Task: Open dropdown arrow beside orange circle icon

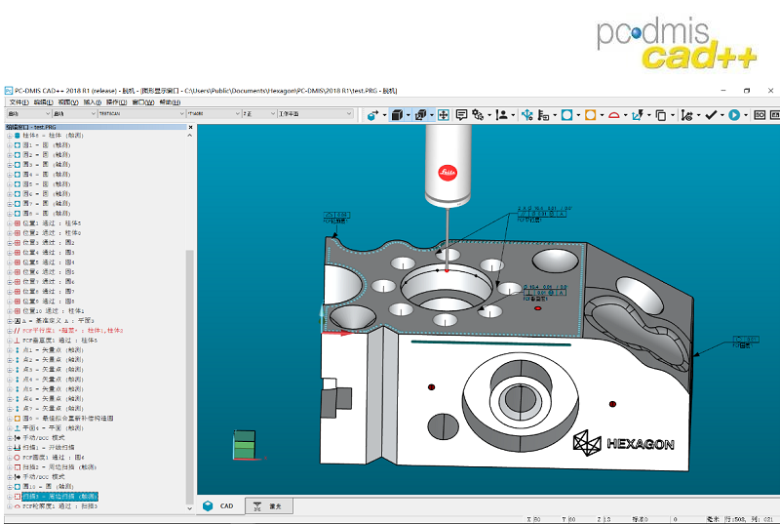Action: 602,115
